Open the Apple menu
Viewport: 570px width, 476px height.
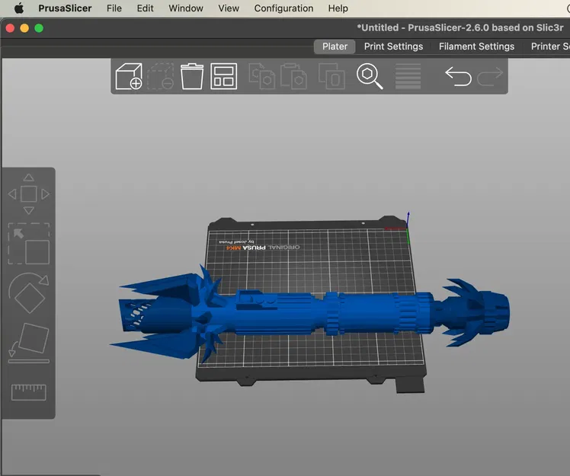pyautogui.click(x=19, y=8)
